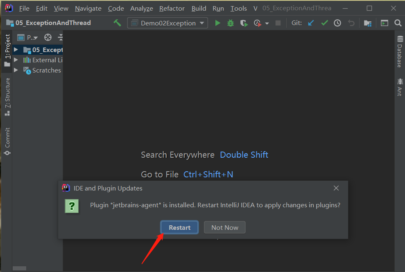405x272 pixels.
Task: Open the Edit menu
Action: point(42,9)
